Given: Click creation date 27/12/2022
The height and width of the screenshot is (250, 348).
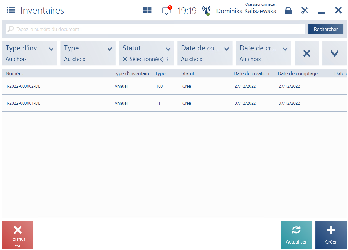Looking at the screenshot, I should (x=245, y=86).
